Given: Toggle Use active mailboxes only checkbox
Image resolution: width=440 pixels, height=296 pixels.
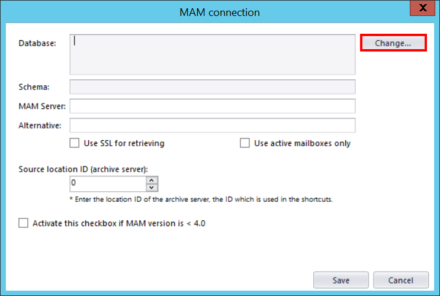Looking at the screenshot, I should click(x=245, y=143).
